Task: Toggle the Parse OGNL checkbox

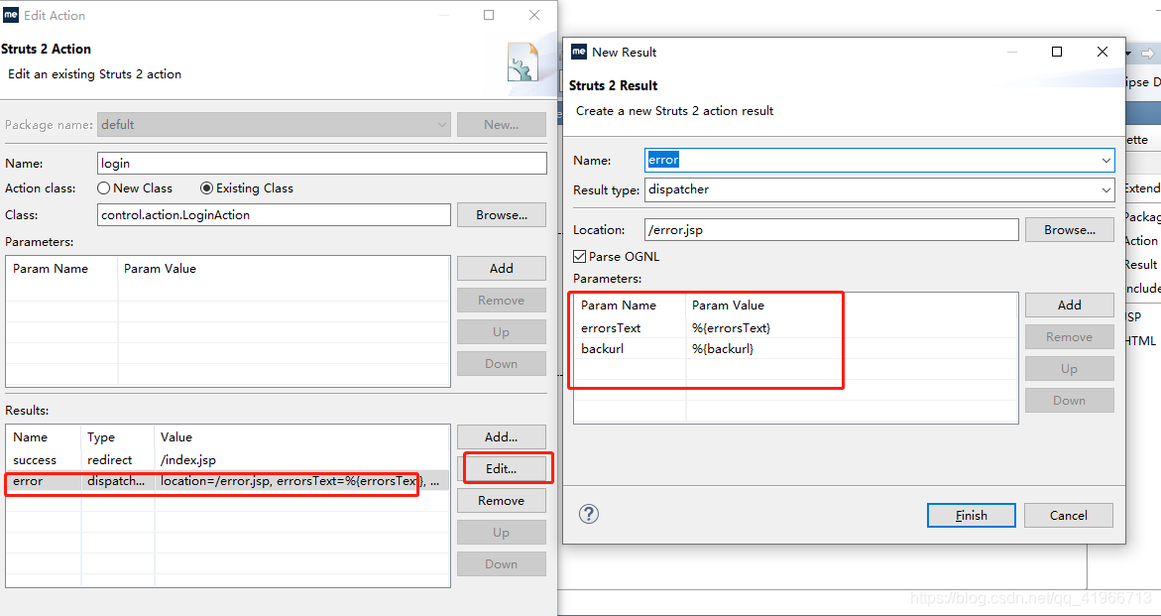Action: point(580,257)
